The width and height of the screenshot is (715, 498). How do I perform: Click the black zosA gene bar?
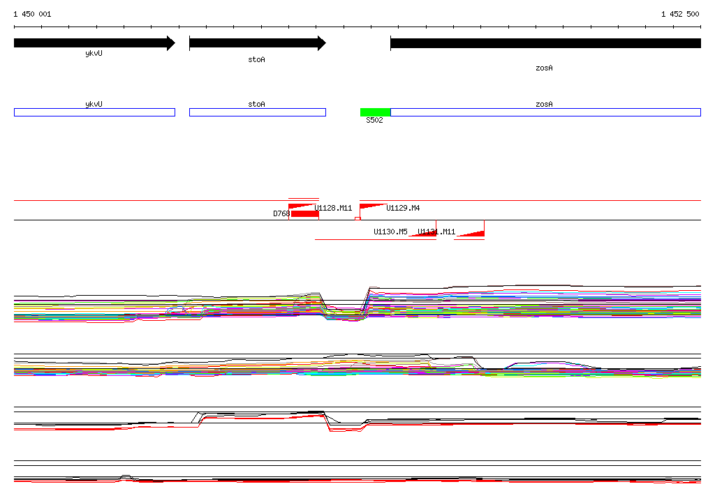click(545, 43)
